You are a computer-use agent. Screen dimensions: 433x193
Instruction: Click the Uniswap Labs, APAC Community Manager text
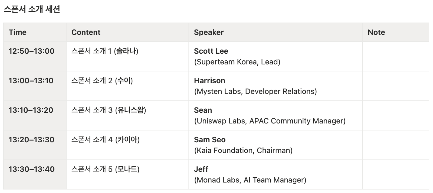click(x=270, y=121)
